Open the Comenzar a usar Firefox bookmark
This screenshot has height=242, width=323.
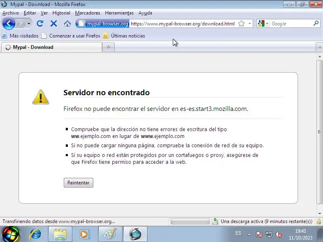pos(71,36)
